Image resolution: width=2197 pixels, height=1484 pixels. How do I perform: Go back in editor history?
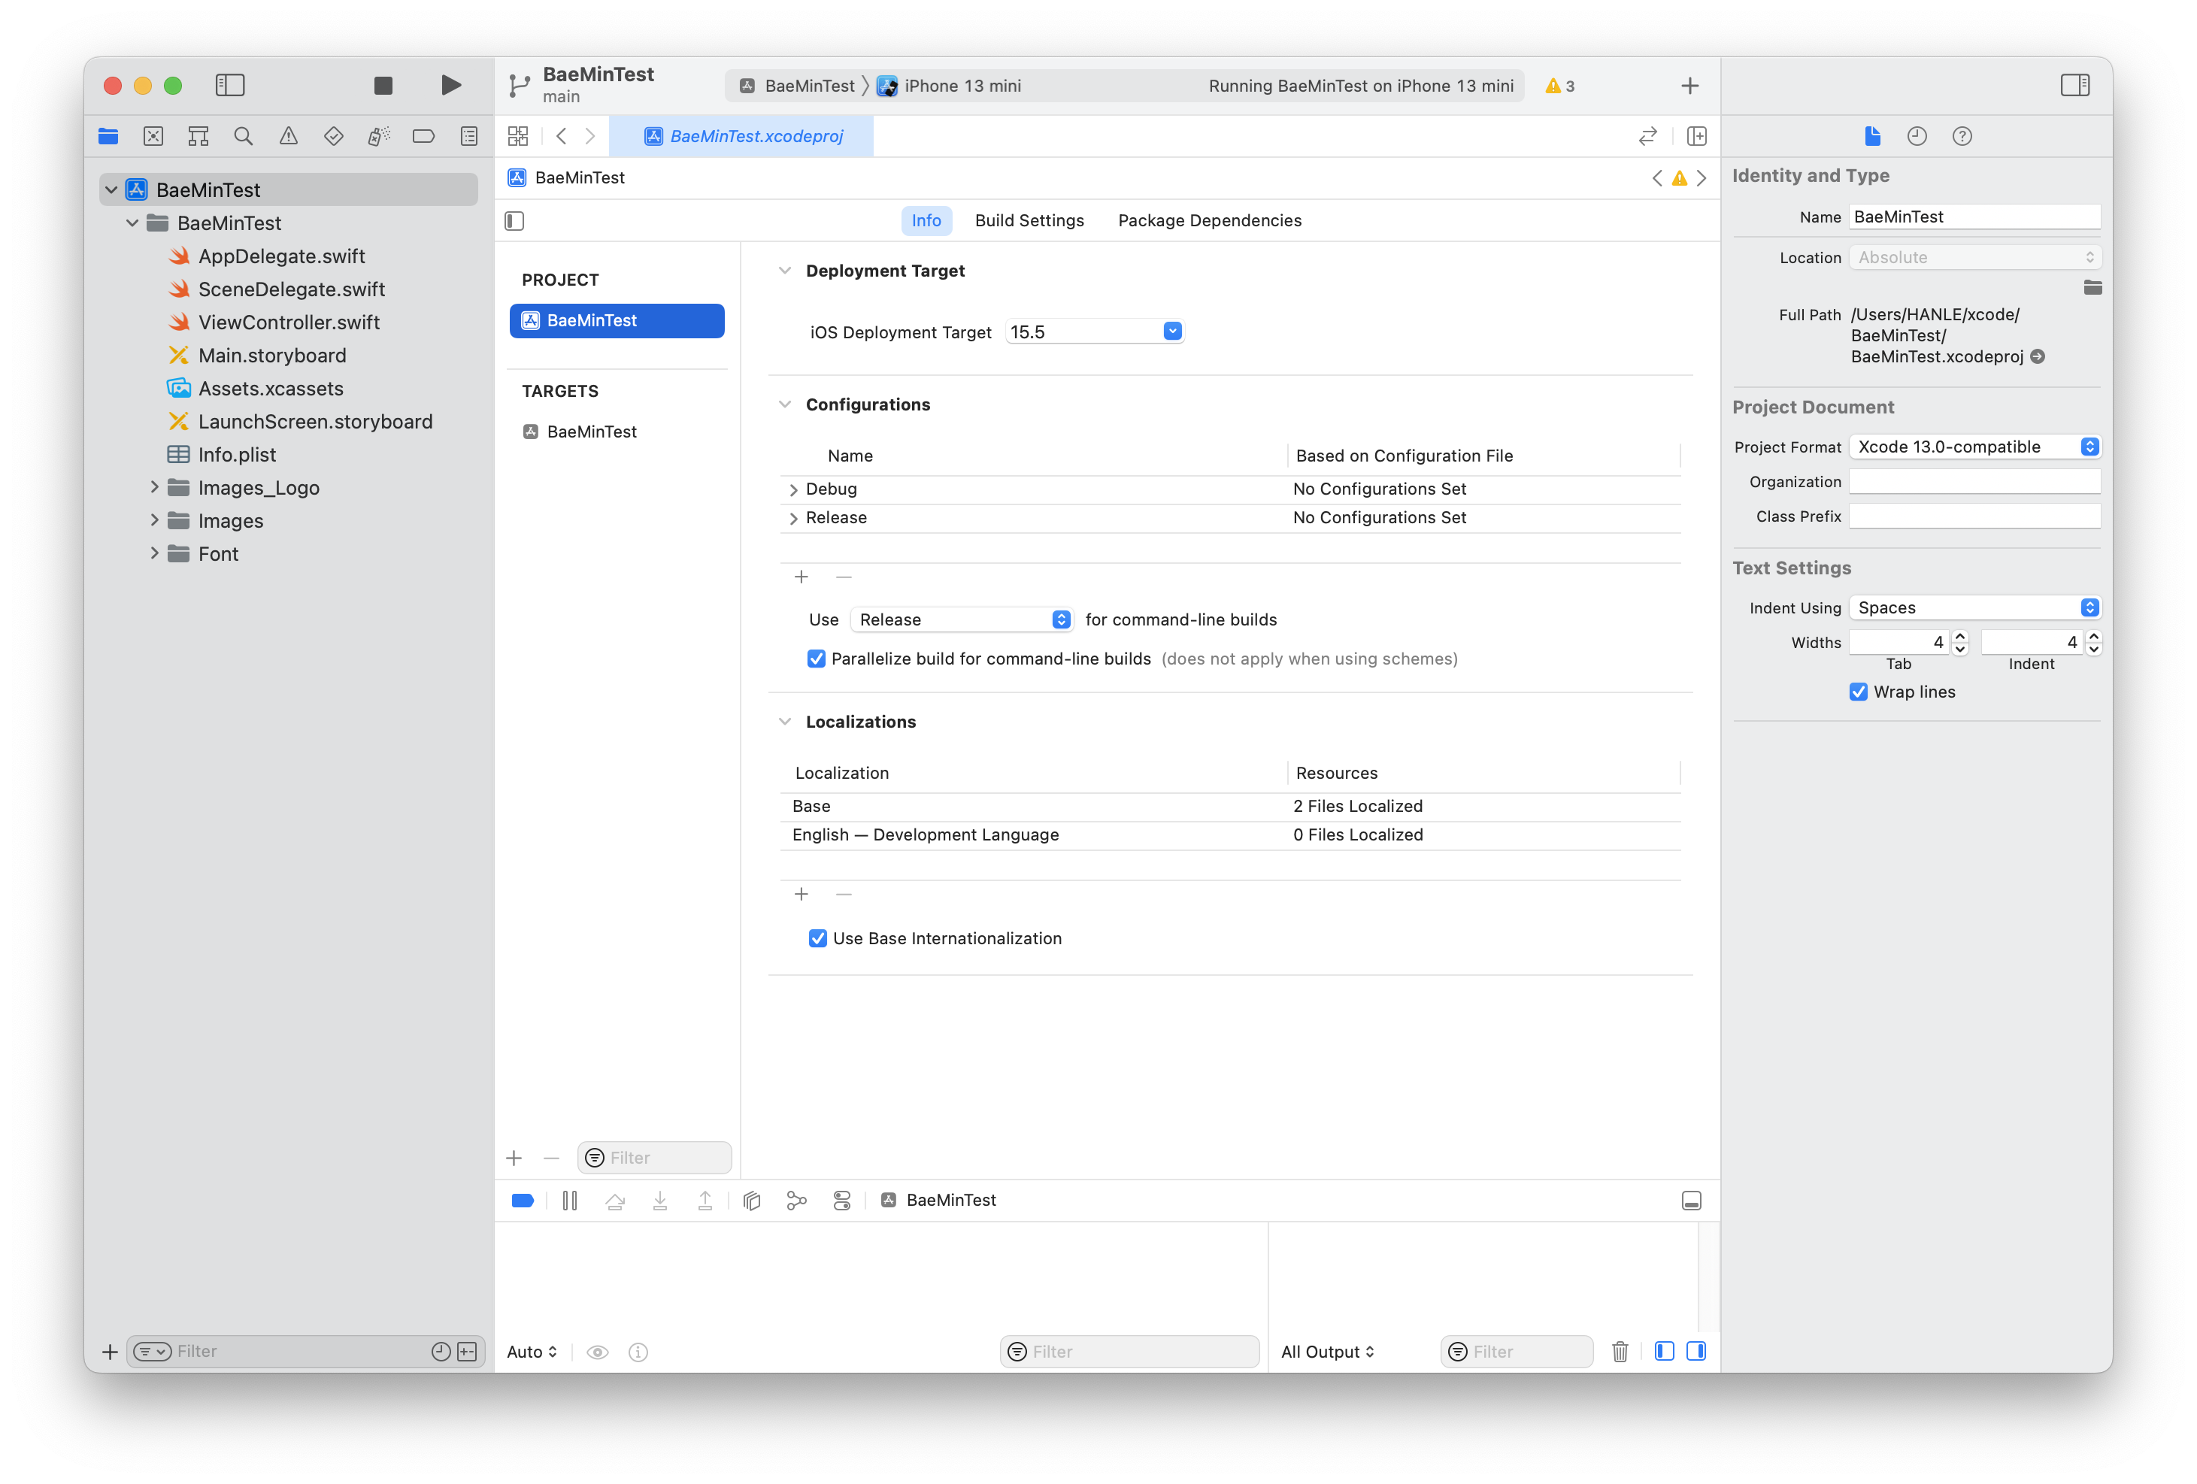tap(562, 136)
